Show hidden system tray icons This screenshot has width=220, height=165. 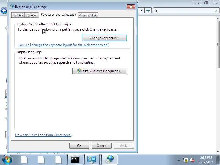point(179,160)
